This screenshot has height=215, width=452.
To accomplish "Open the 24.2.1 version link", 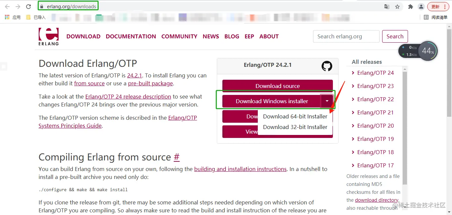I will click(135, 75).
